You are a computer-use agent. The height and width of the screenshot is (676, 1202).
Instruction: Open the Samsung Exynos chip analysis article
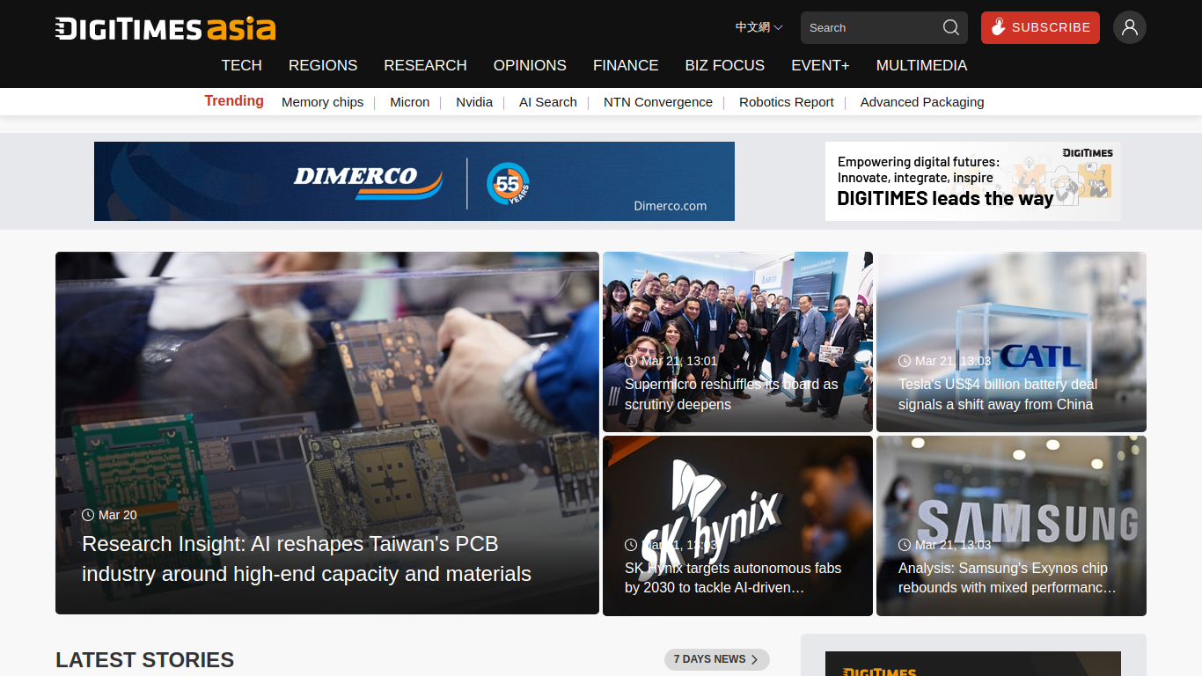(1008, 577)
